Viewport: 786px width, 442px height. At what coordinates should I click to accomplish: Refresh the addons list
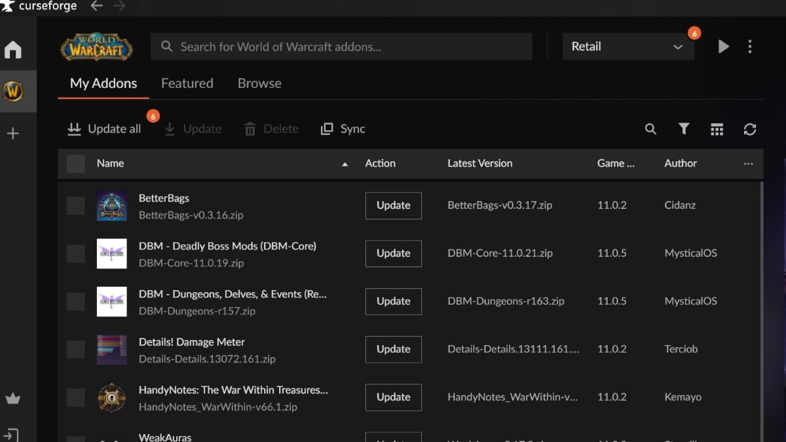(x=750, y=129)
